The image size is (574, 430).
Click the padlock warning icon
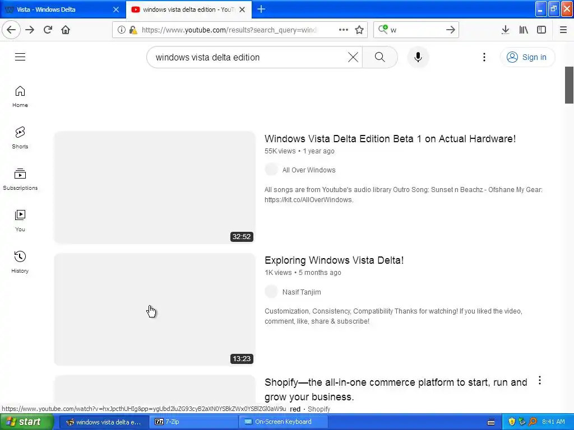(133, 30)
